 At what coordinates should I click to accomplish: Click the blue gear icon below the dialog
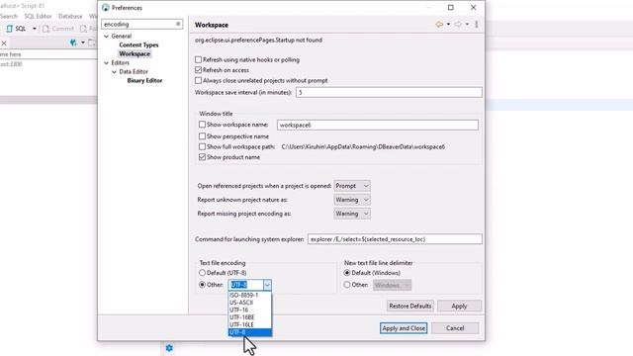[169, 348]
